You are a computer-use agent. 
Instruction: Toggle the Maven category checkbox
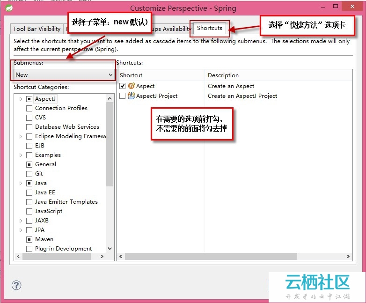pyautogui.click(x=29, y=239)
